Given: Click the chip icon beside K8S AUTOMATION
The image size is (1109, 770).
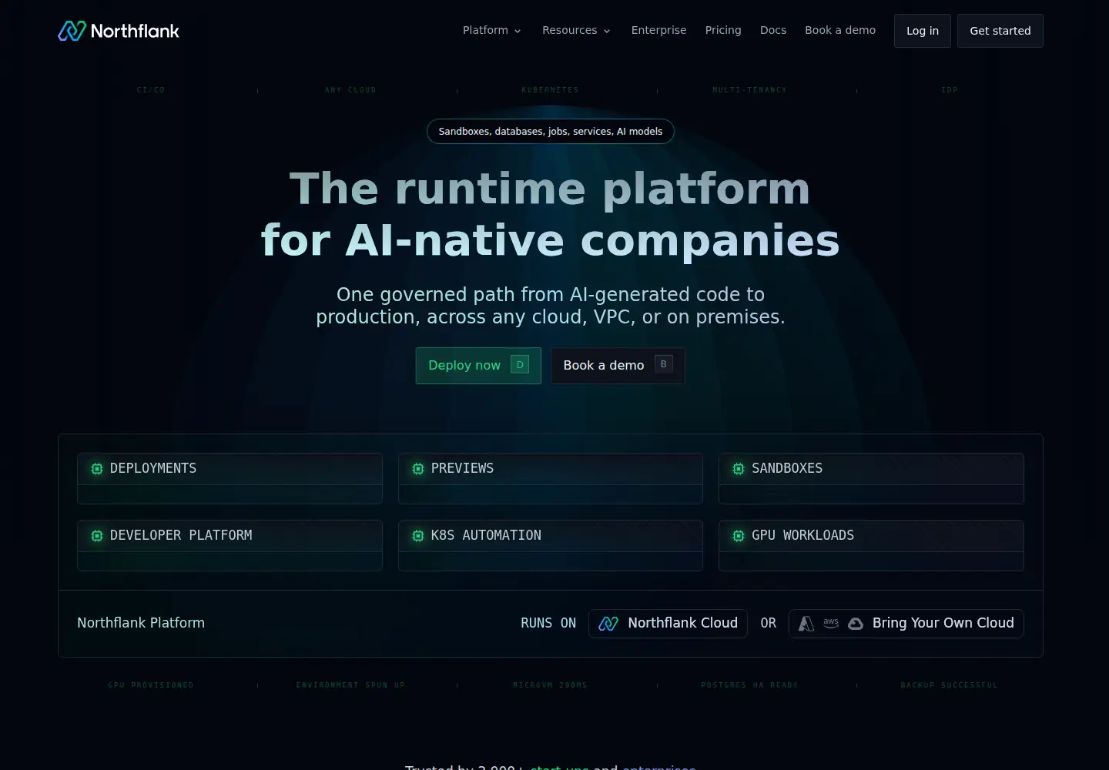Looking at the screenshot, I should click(418, 536).
